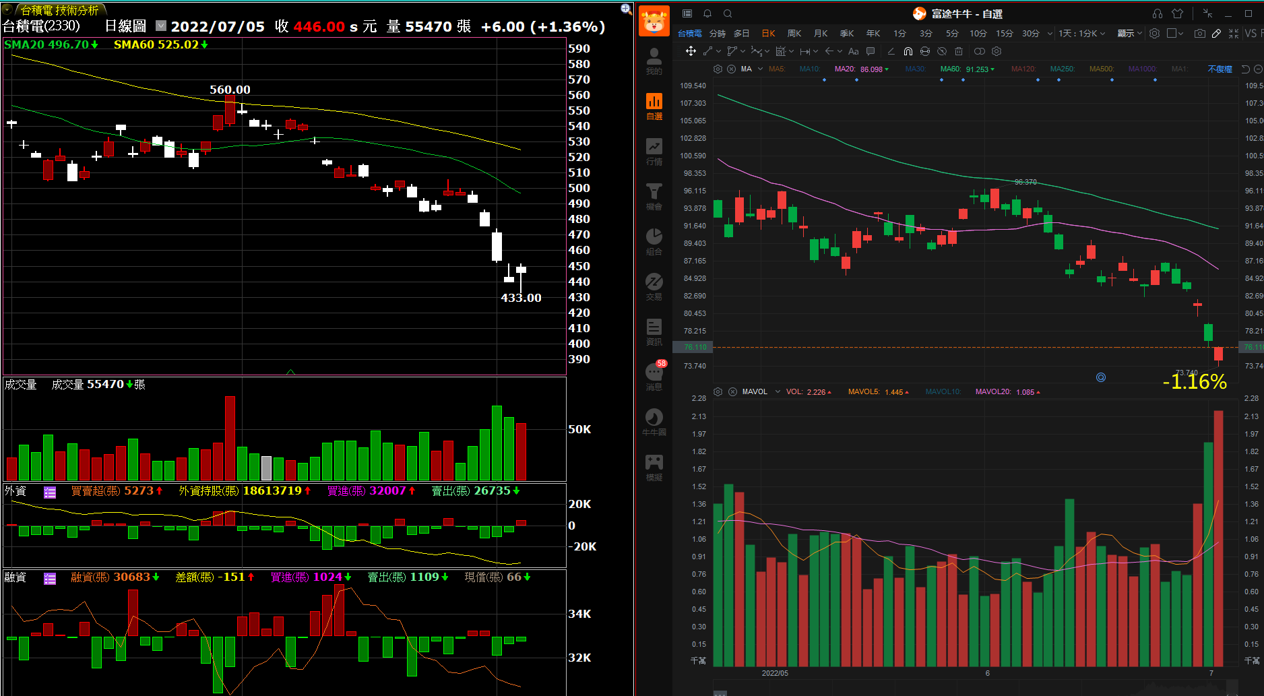The image size is (1264, 696).
Task: Remove MA indicator with circled X
Action: click(732, 69)
